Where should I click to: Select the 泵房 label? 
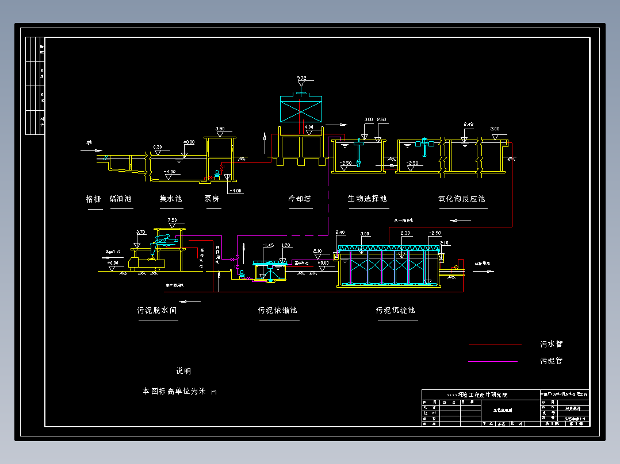pos(212,198)
